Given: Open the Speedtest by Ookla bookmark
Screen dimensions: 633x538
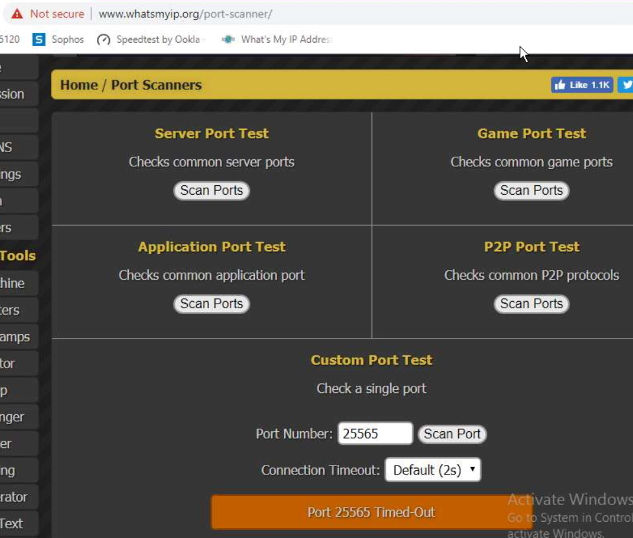Looking at the screenshot, I should pos(151,39).
